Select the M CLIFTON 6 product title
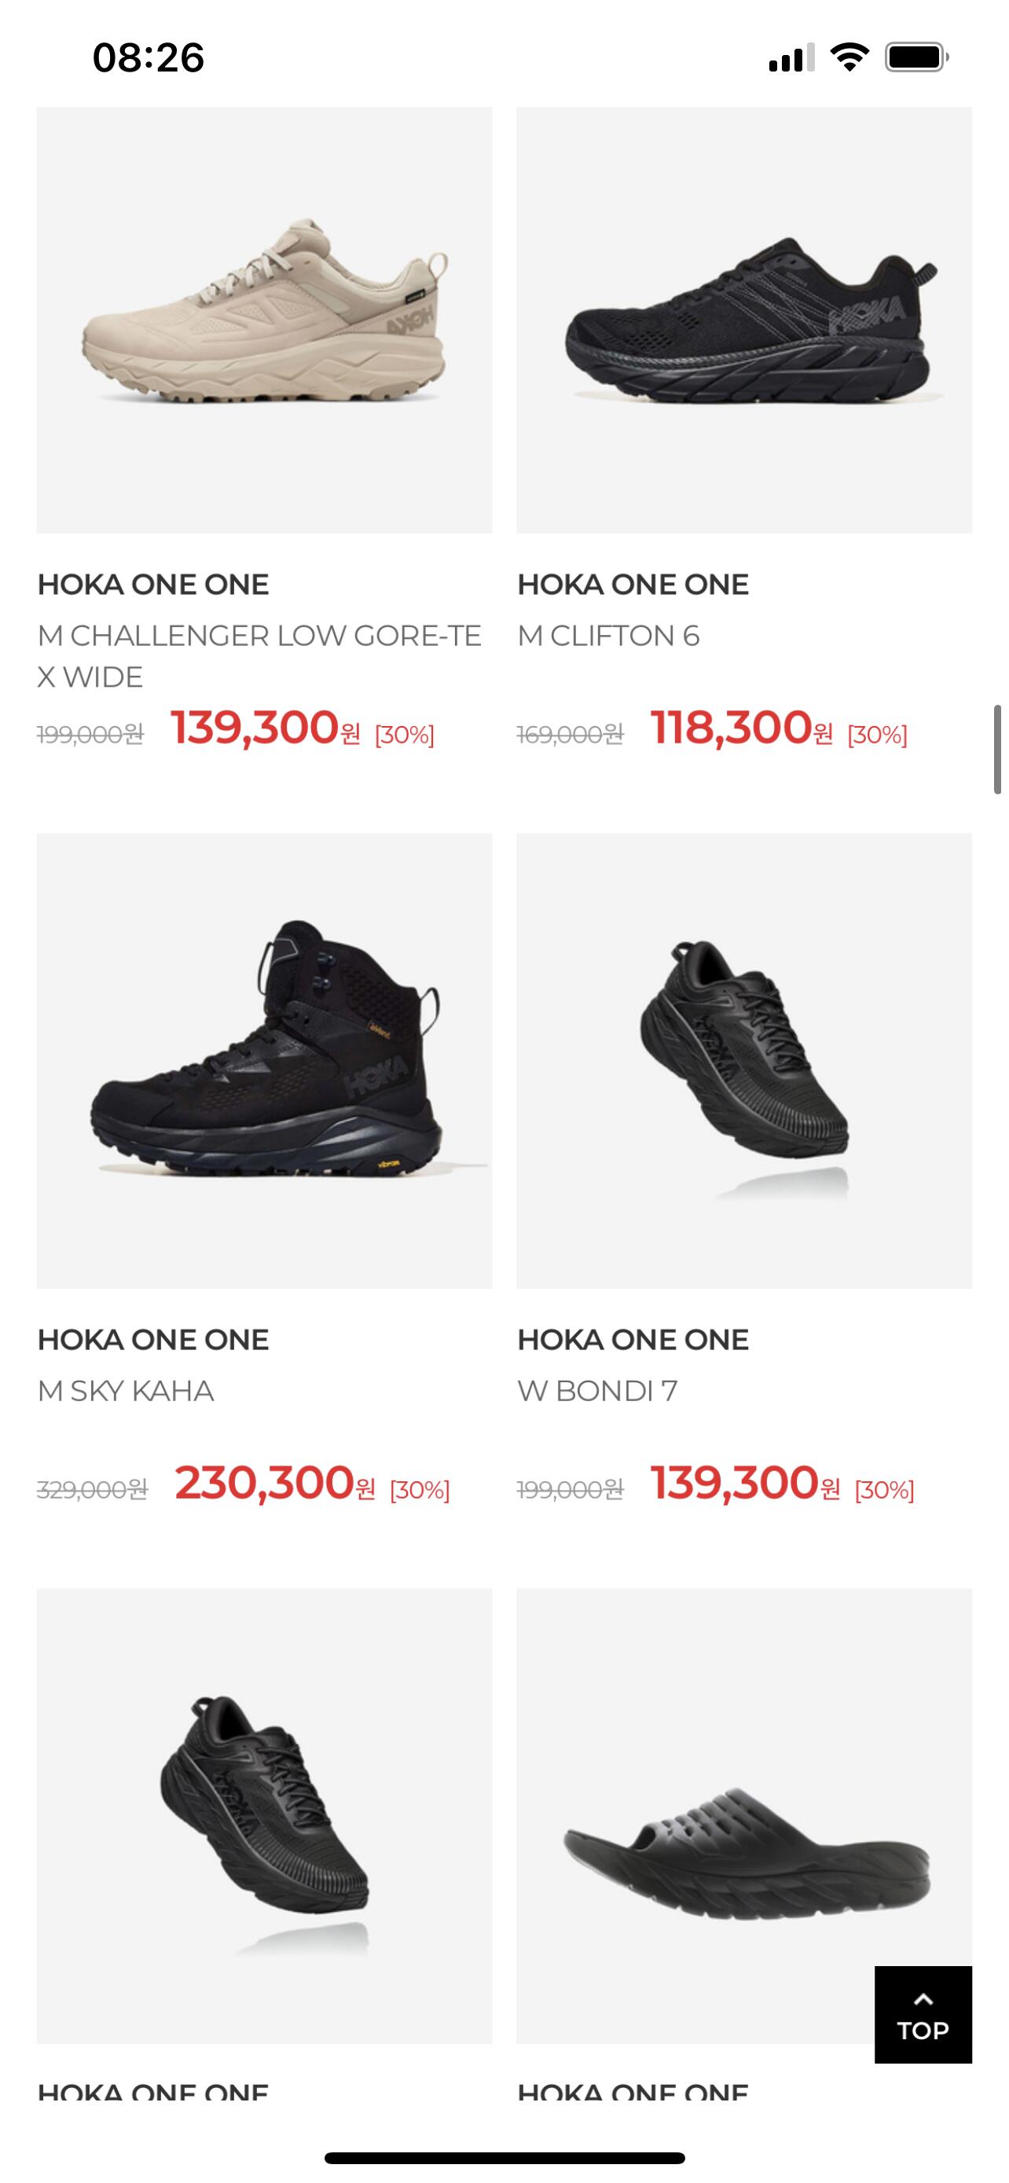 click(608, 636)
